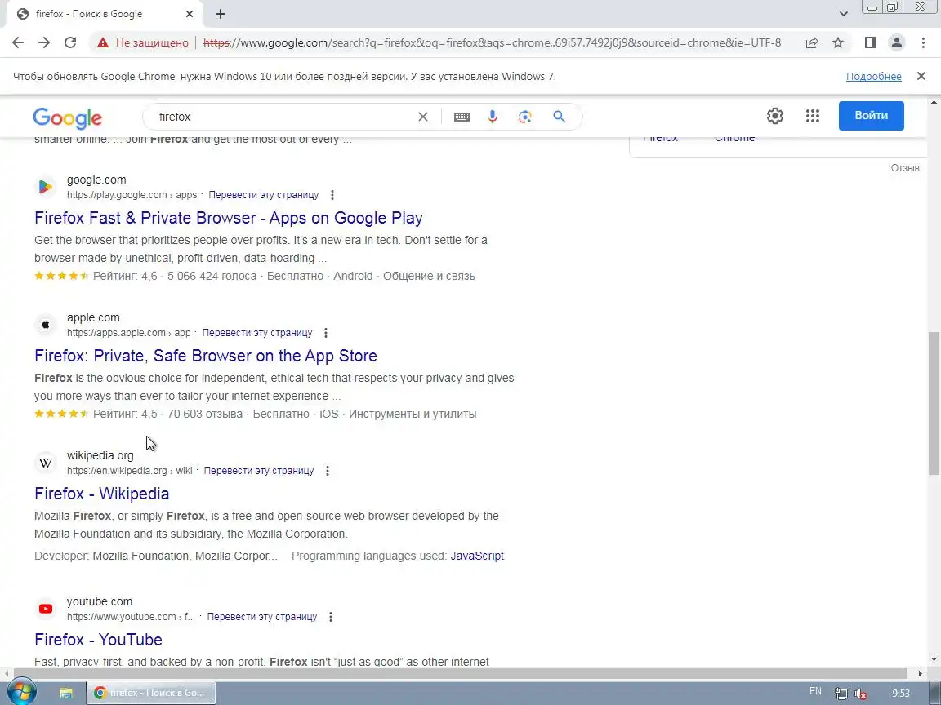The height and width of the screenshot is (705, 941).
Task: Open more options for Google Play result
Action: (332, 195)
